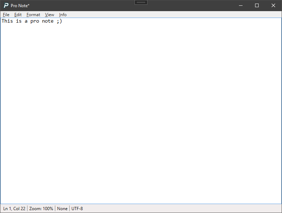Screen dimensions: 282x213
Task: Click the word "is" in the editor
Action: (x=19, y=21)
